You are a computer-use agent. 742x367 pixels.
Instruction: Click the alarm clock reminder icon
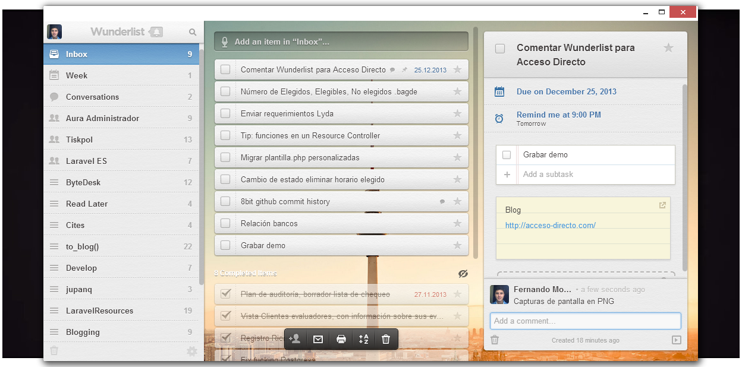coord(499,119)
